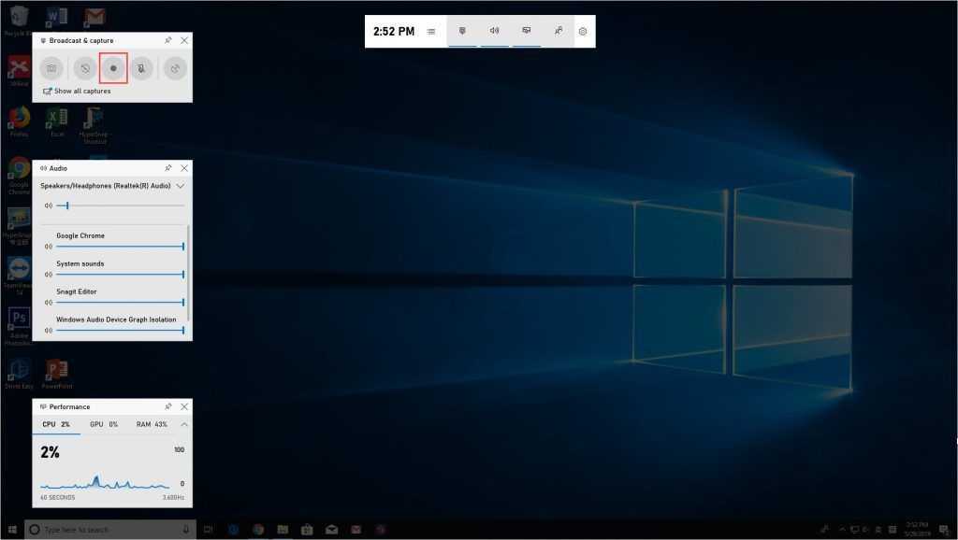Screen dimensions: 958x540
Task: Expand the Speakers/Headphones output device dropdown
Action: (181, 186)
